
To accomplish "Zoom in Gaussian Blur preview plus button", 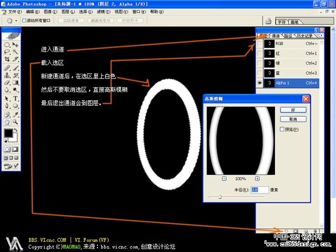I will (x=258, y=178).
